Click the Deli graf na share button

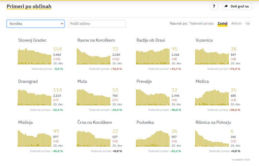(x=237, y=6)
